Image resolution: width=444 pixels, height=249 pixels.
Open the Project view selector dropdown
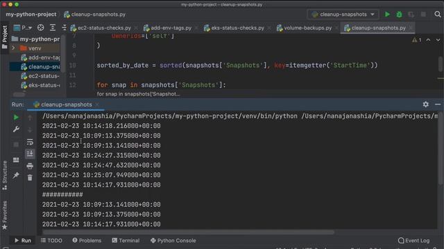pyautogui.click(x=23, y=28)
